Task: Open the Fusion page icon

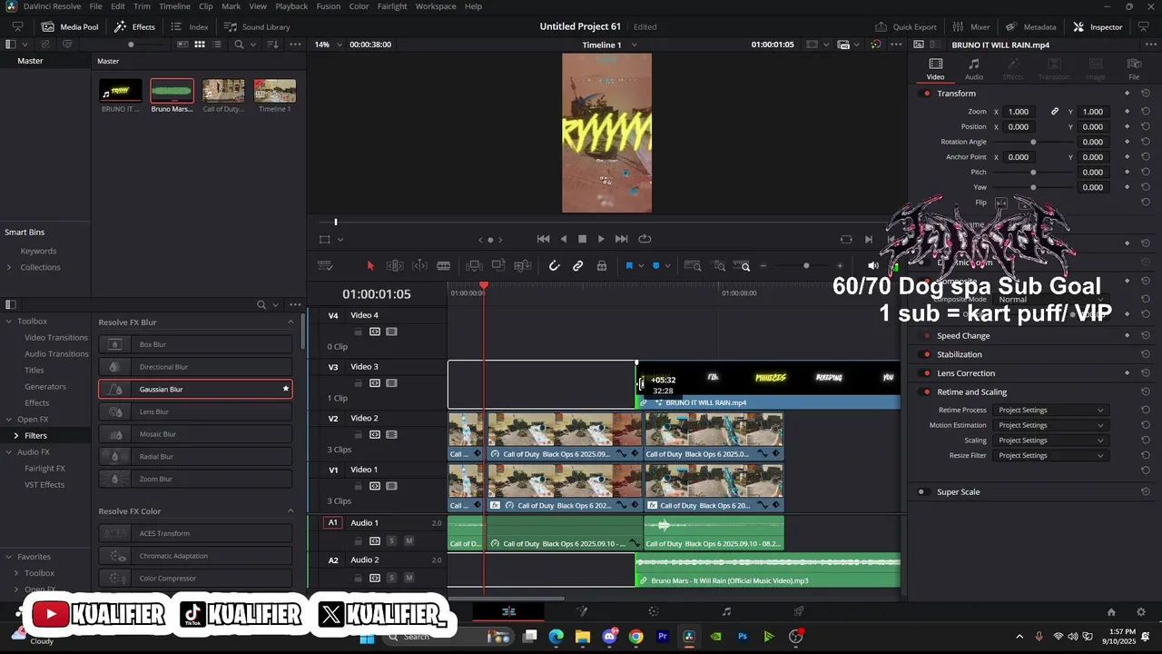Action: (581, 611)
